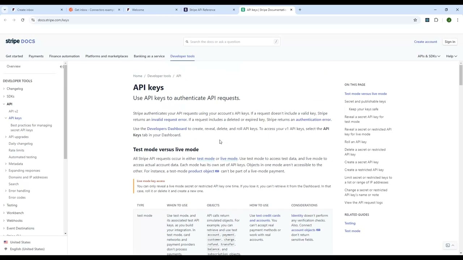Bookmark this page with the star icon
The height and width of the screenshot is (260, 463).
(x=415, y=20)
